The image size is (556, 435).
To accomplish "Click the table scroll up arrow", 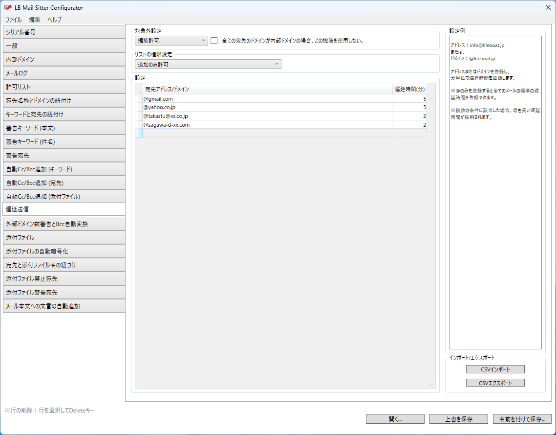I will click(431, 99).
